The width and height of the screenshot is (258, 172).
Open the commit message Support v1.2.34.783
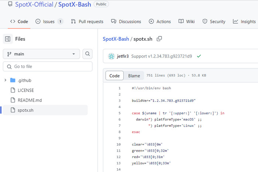(x=161, y=56)
